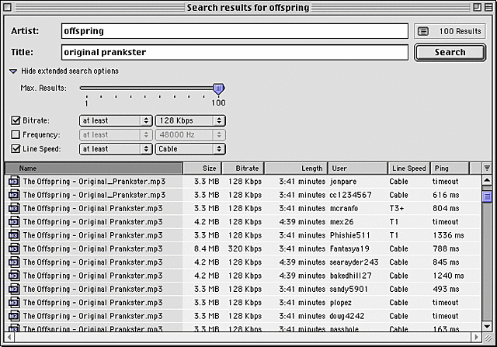497x347 pixels.
Task: Open the Cable line speed dropdown
Action: (x=190, y=149)
